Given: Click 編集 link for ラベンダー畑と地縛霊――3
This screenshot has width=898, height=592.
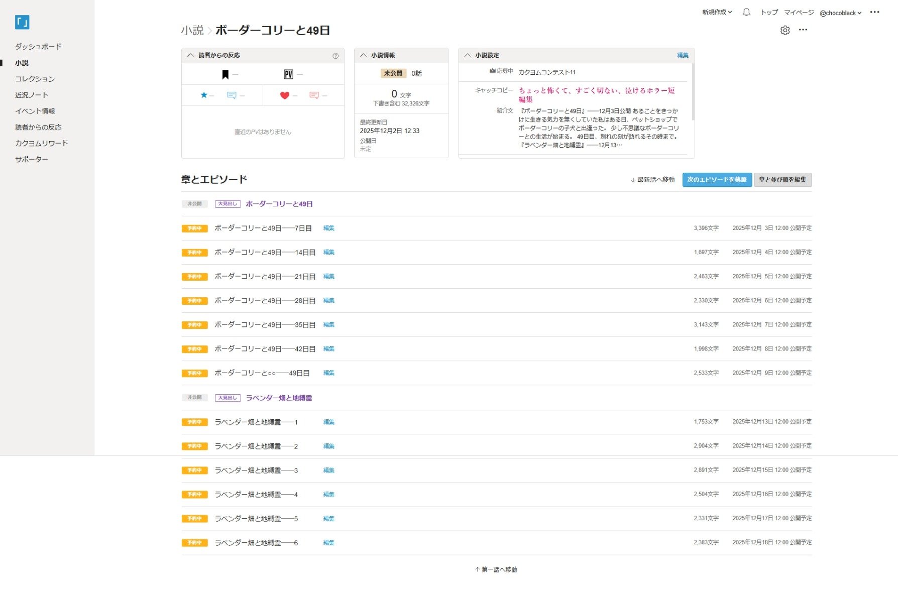Looking at the screenshot, I should (x=328, y=470).
